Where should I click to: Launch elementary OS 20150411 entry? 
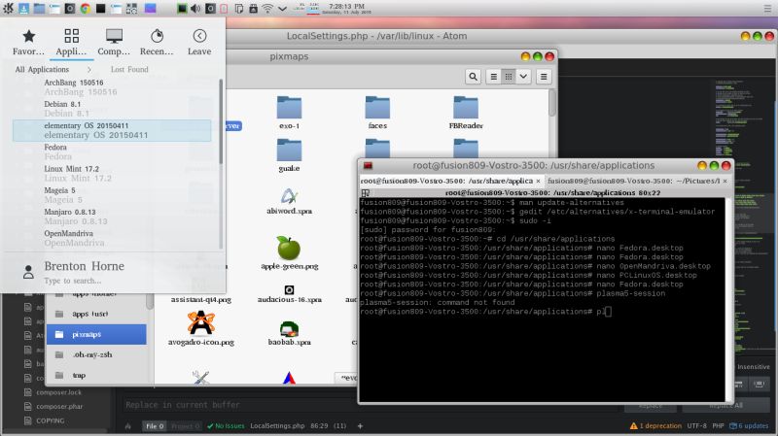click(x=112, y=130)
